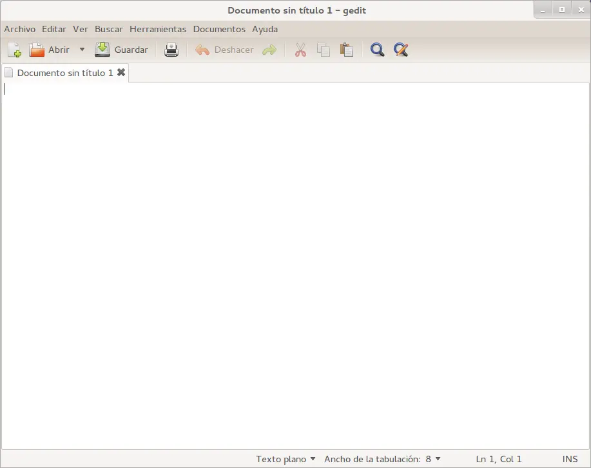Screen dimensions: 591x468
Task: Expand the Abrir recent files arrow
Action: tap(82, 50)
